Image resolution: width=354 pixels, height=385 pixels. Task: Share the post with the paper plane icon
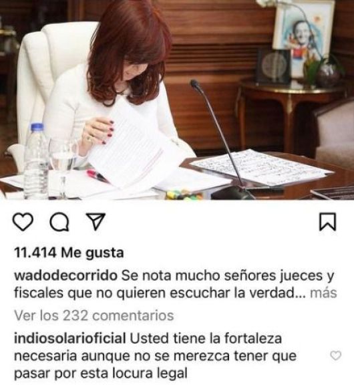pos(96,221)
